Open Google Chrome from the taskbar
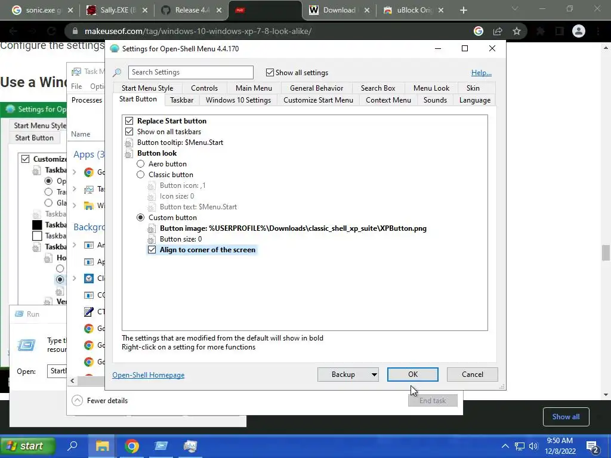This screenshot has width=611, height=458. coord(132,446)
